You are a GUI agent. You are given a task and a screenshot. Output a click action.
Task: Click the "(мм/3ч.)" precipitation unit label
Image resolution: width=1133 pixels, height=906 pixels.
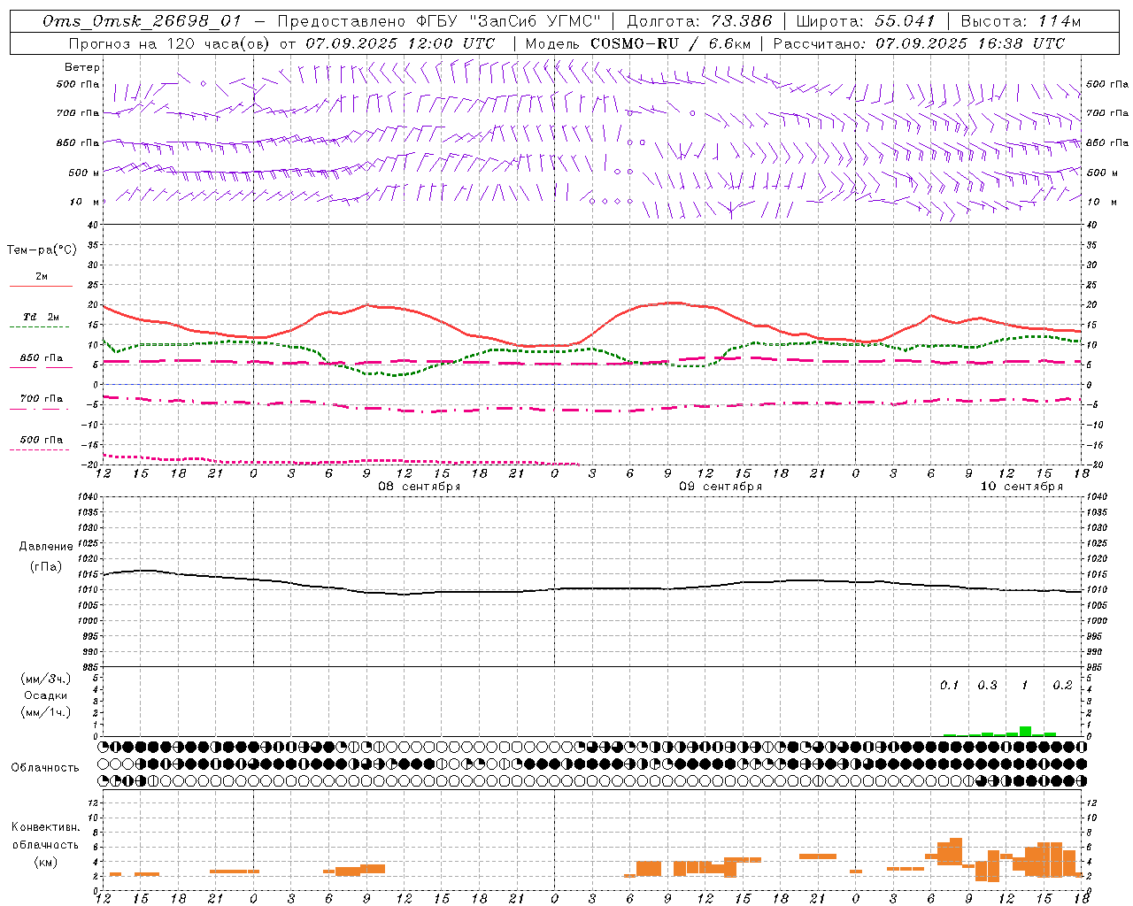[x=46, y=679]
